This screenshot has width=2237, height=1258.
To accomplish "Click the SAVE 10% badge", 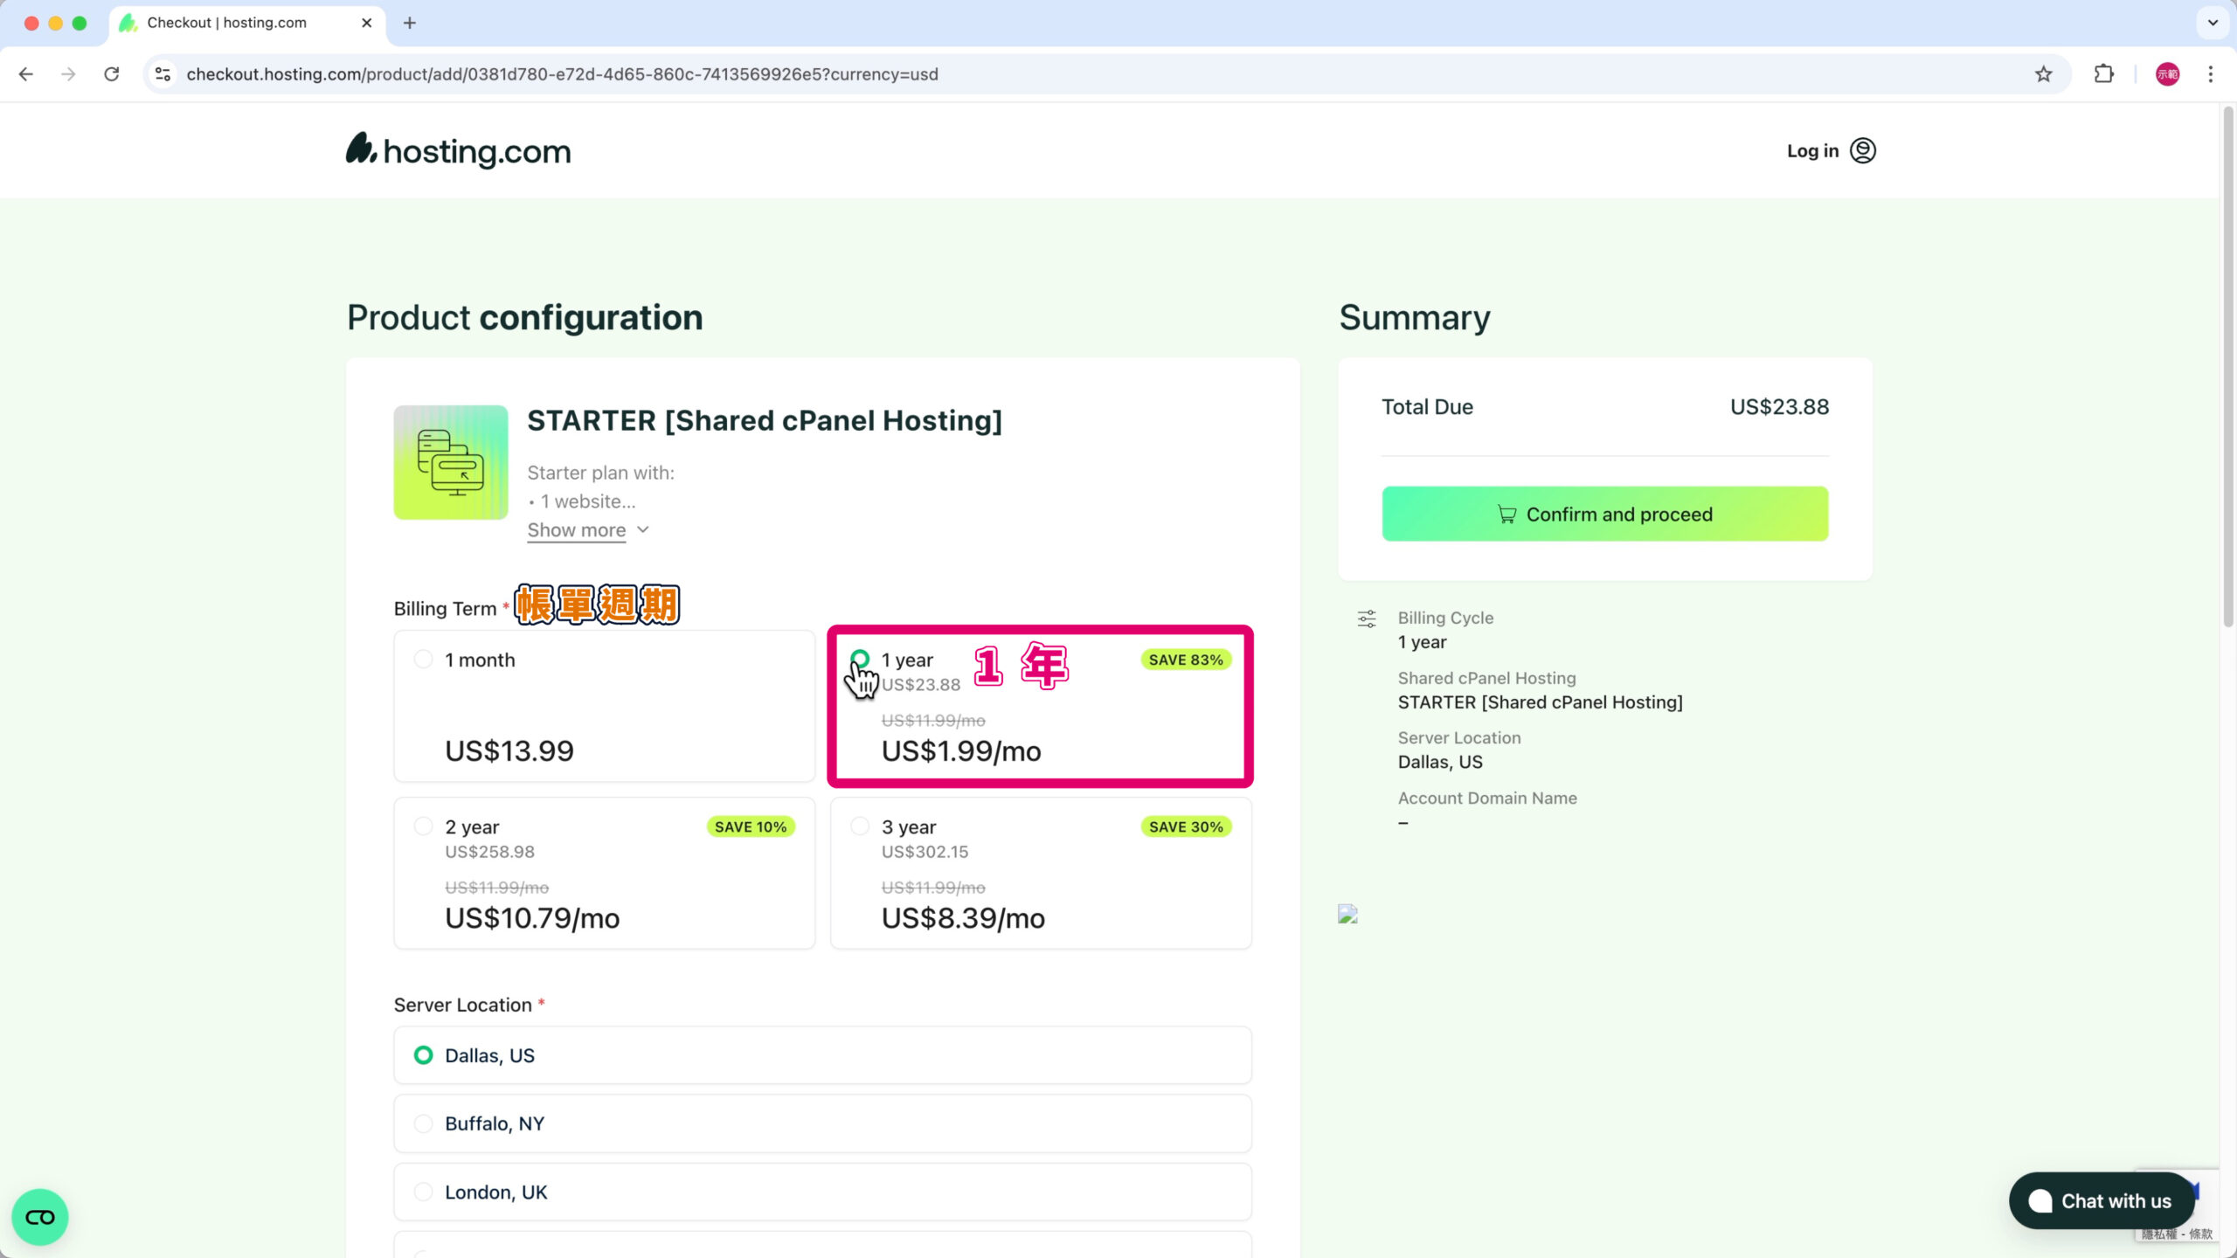I will click(x=751, y=826).
